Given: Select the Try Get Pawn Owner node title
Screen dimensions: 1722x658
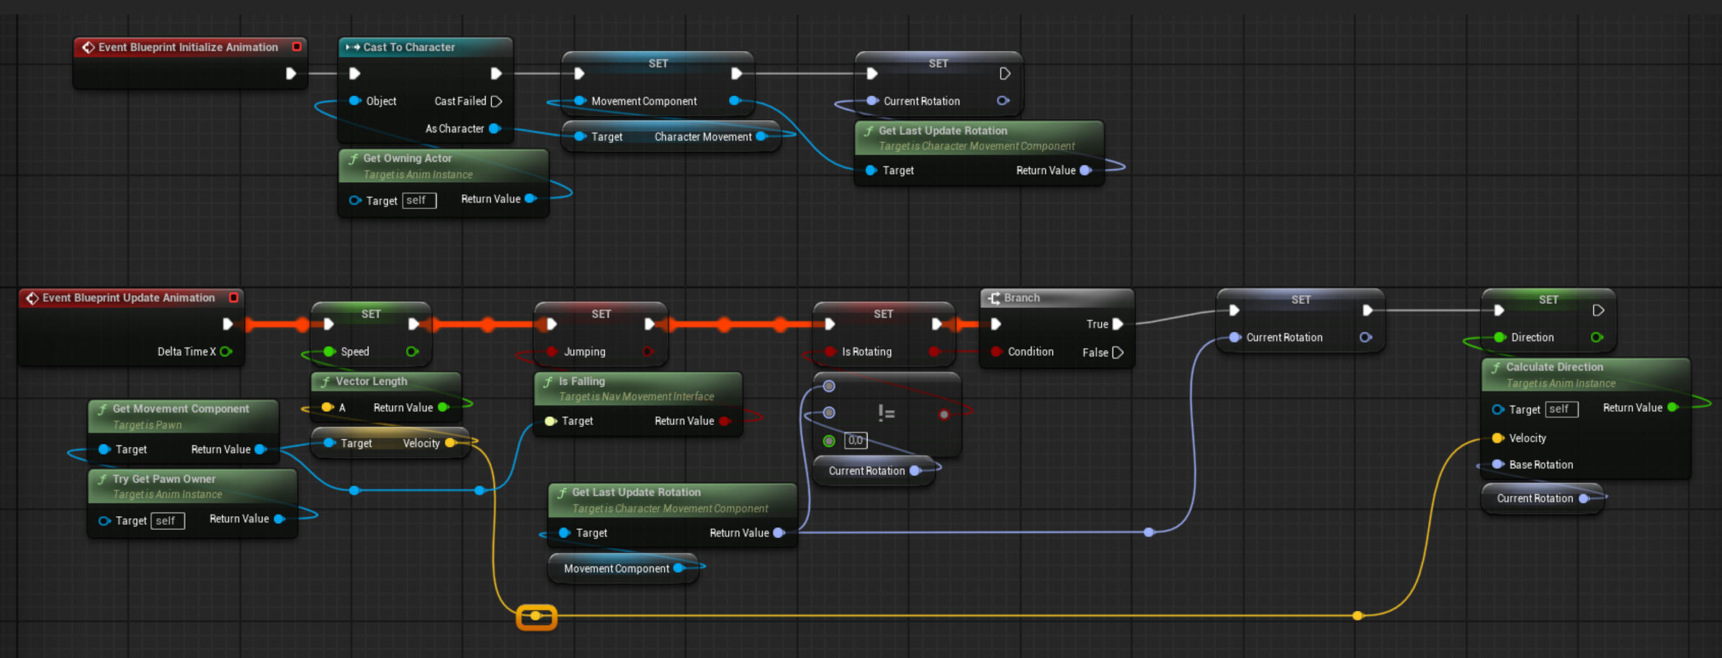Looking at the screenshot, I should 164,479.
